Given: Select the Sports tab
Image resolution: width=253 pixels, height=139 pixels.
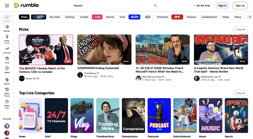Looking at the screenshot, I should click(x=110, y=17).
